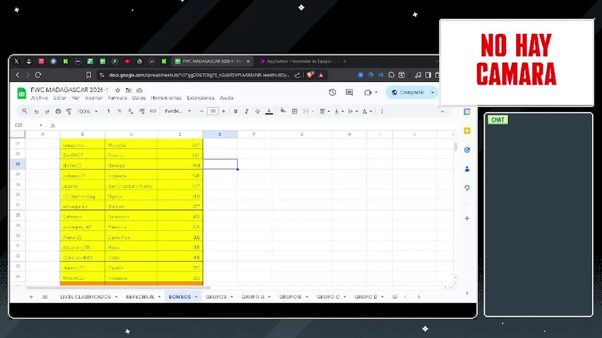Open the fill color picker
The image size is (602, 338).
pos(283,111)
